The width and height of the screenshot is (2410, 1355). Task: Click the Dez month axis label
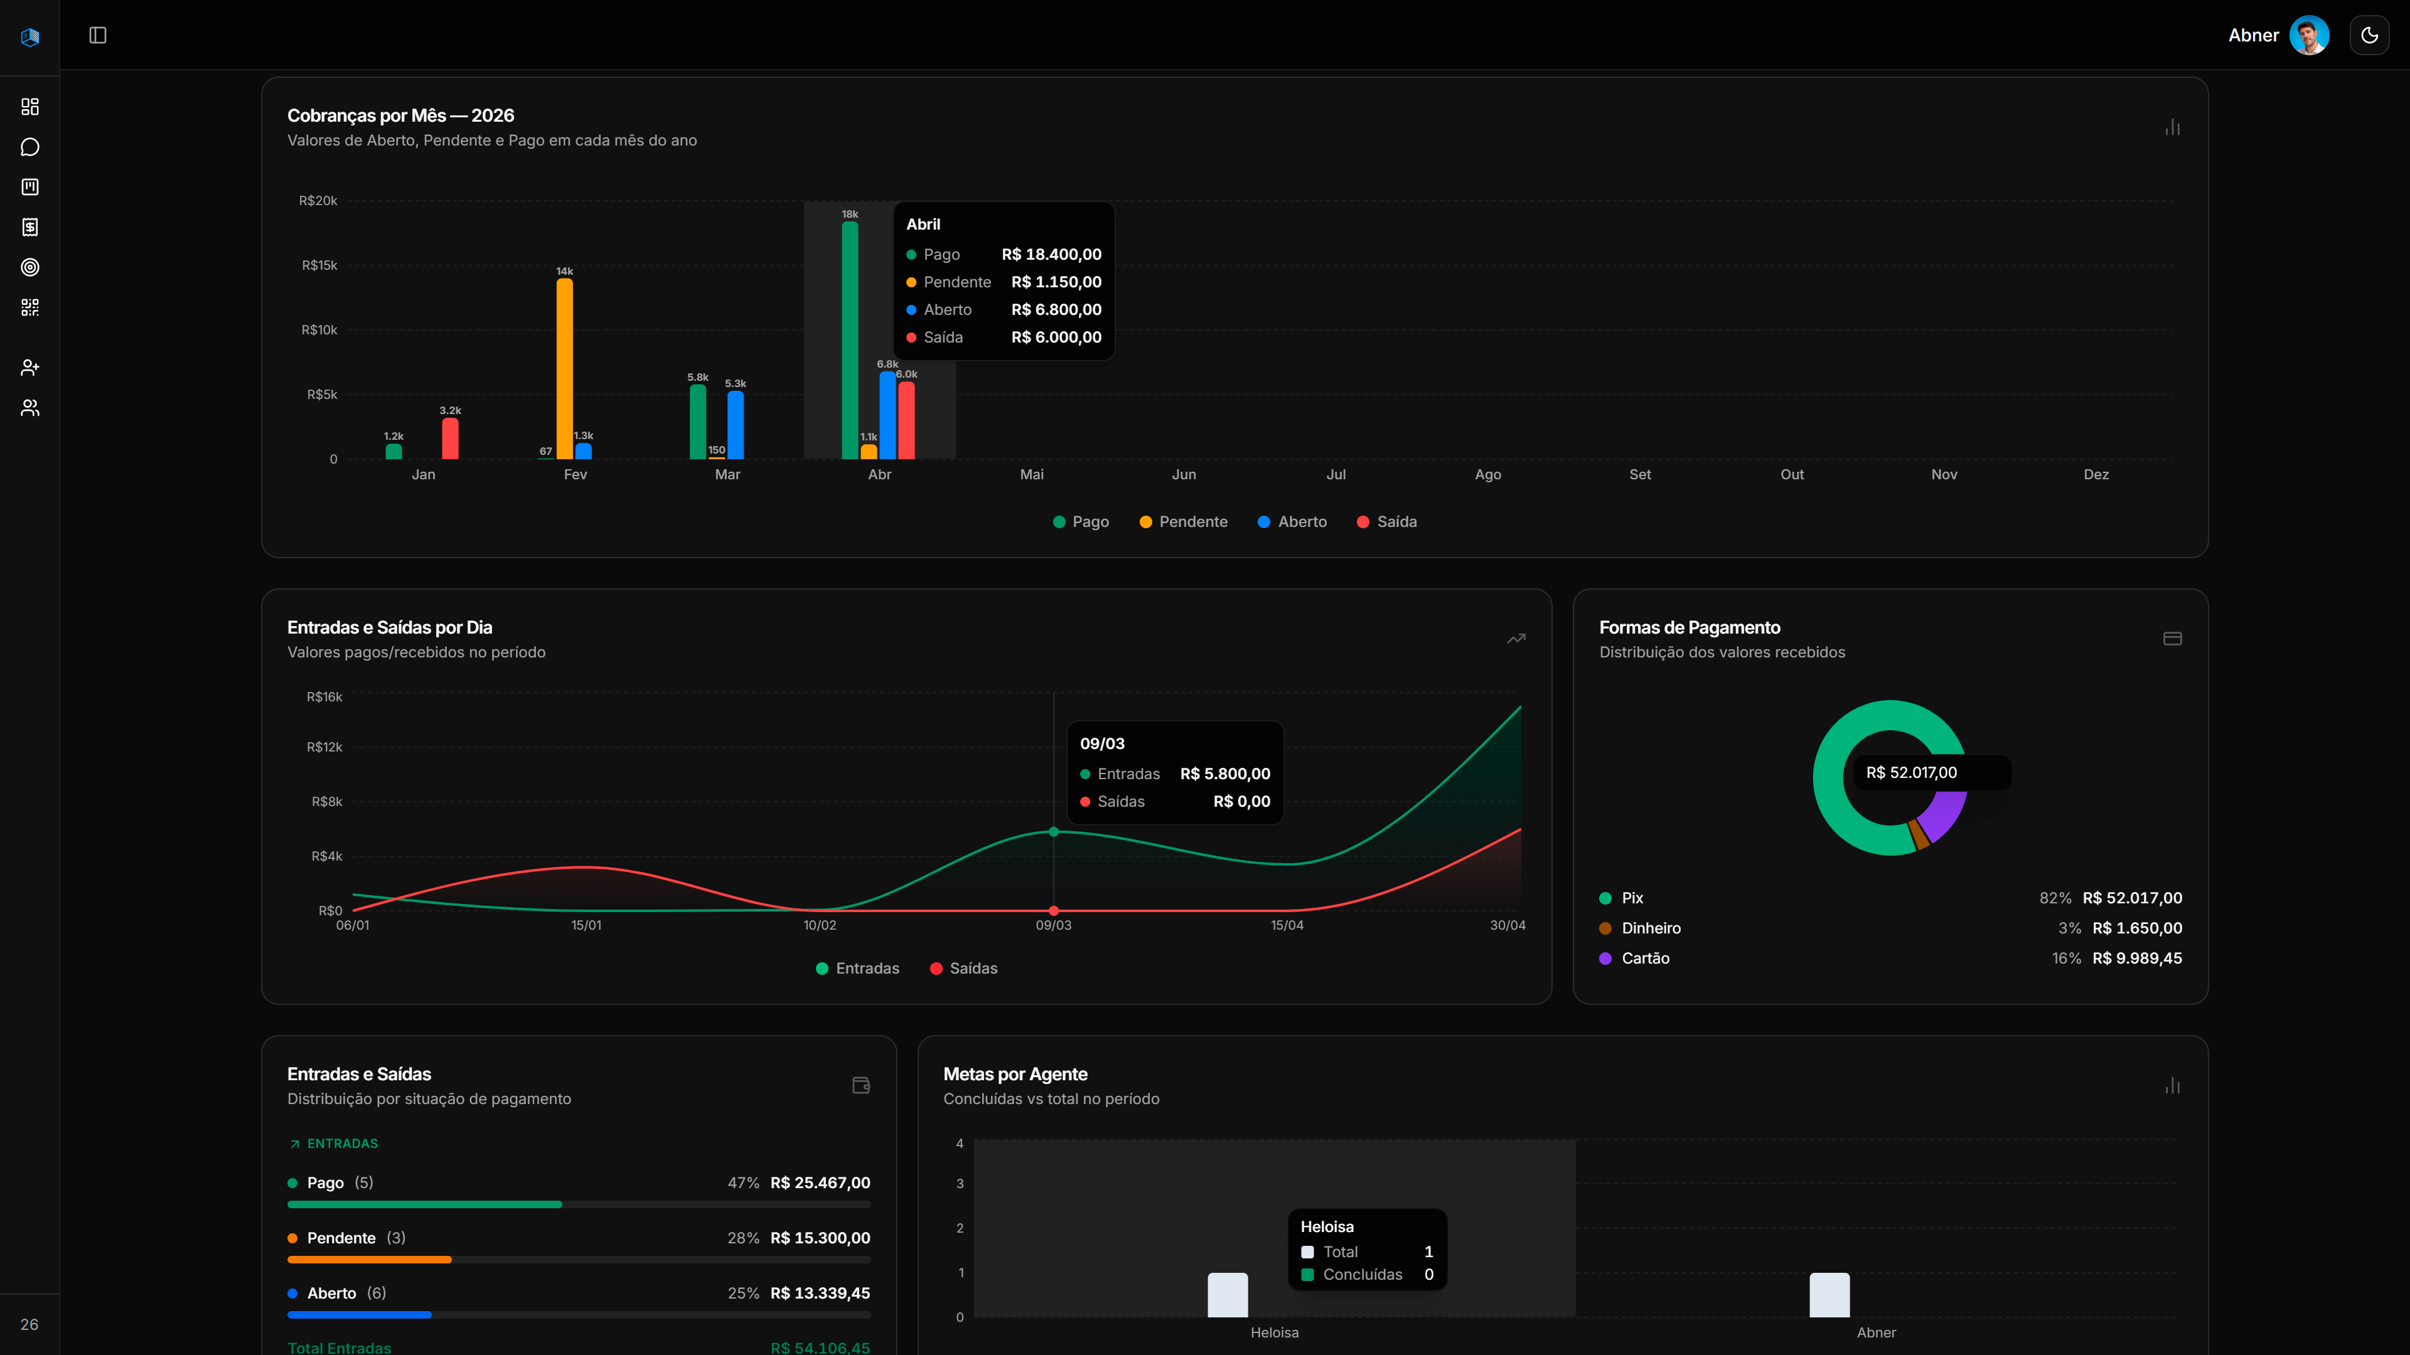pos(2096,474)
